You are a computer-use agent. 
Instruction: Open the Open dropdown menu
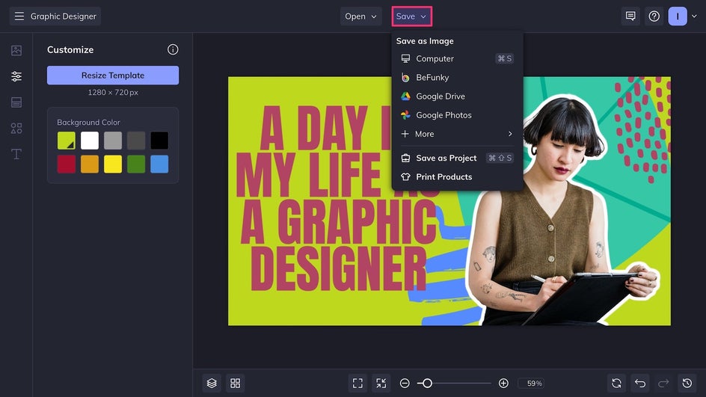(360, 16)
